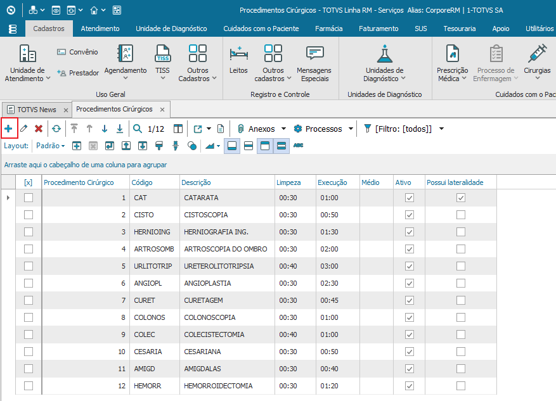Open the Padrão layout dropdown

[50, 146]
